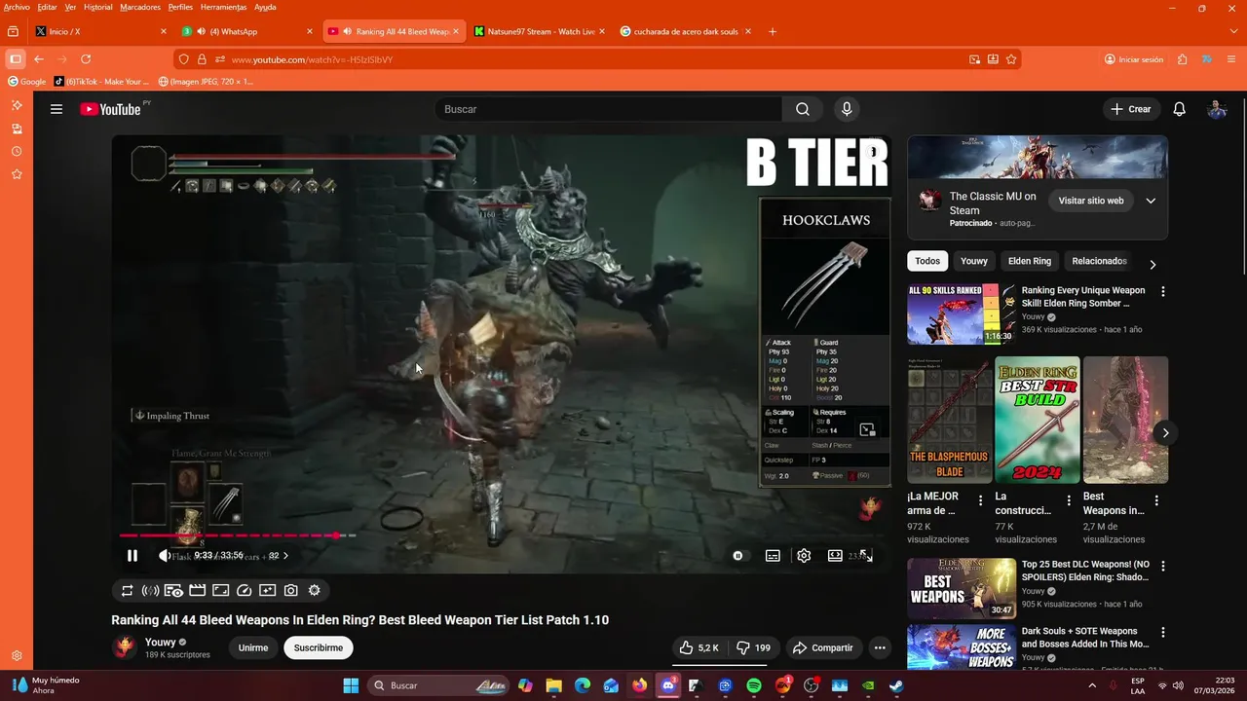This screenshot has height=701, width=1247.
Task: Select the Relacionados filter chip
Action: point(1099,261)
